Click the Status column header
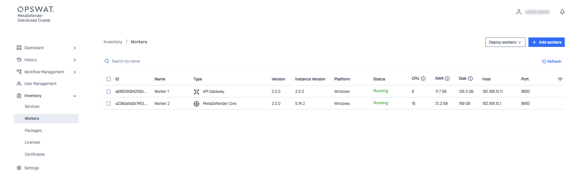Viewport: 585px width, 185px height. [x=379, y=79]
